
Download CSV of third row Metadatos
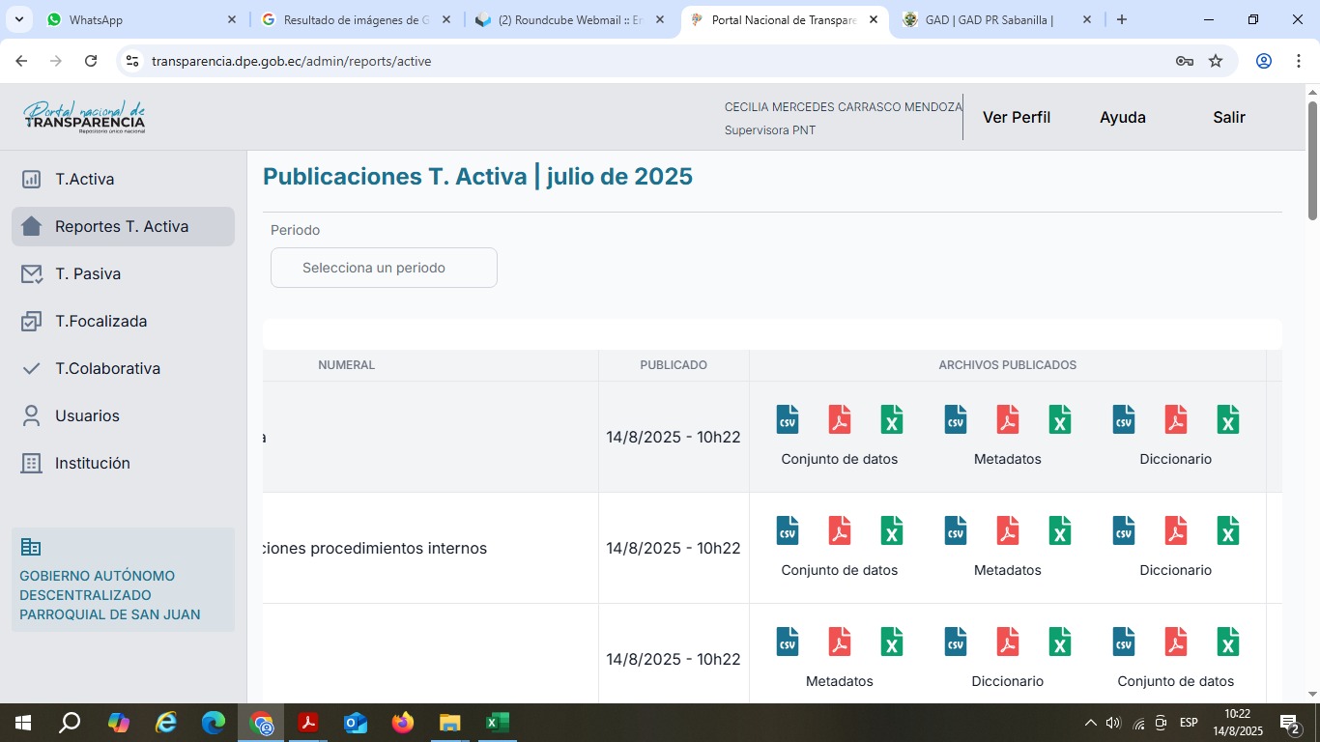[x=788, y=642]
